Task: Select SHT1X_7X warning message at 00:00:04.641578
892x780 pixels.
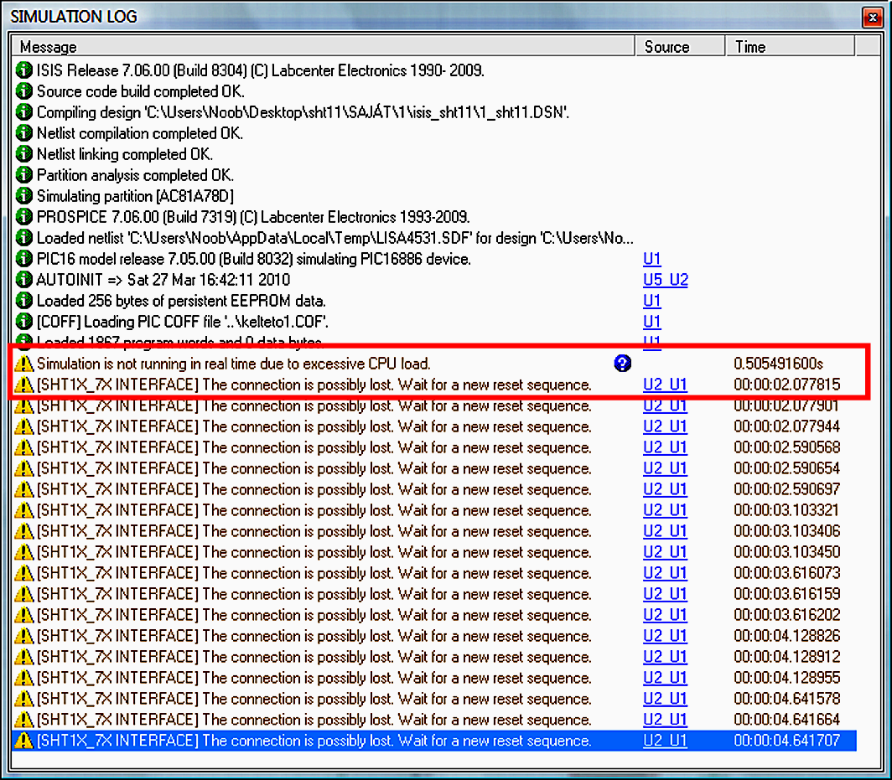Action: click(x=314, y=699)
